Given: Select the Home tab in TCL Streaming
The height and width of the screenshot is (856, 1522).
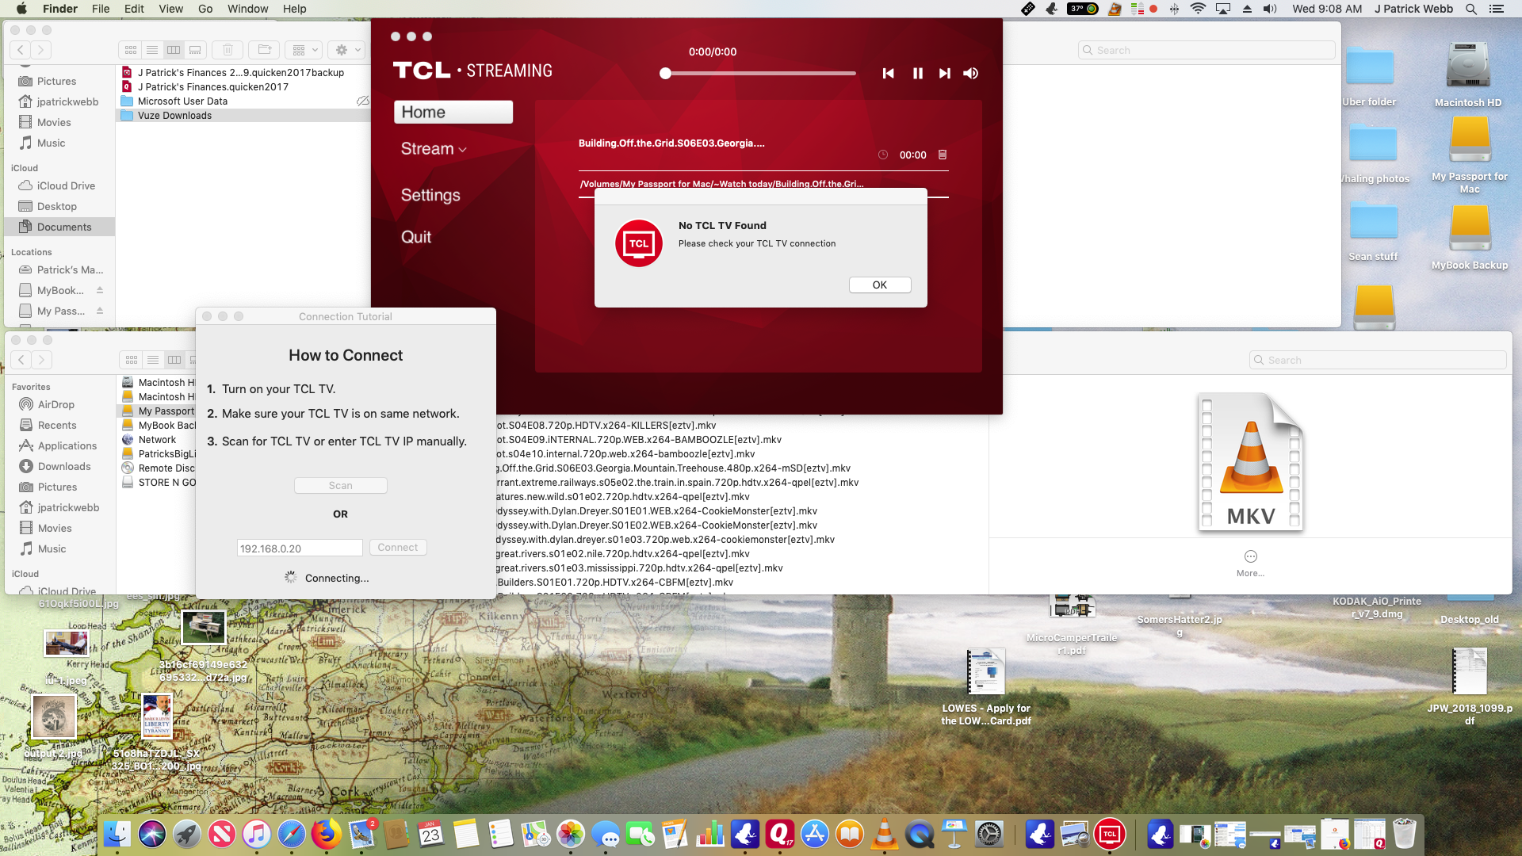Looking at the screenshot, I should pos(453,112).
